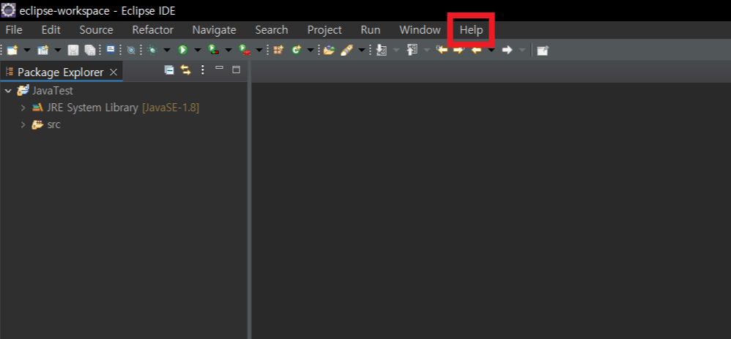Open dropdown next to second New wizard icon
The height and width of the screenshot is (339, 731).
pyautogui.click(x=58, y=50)
